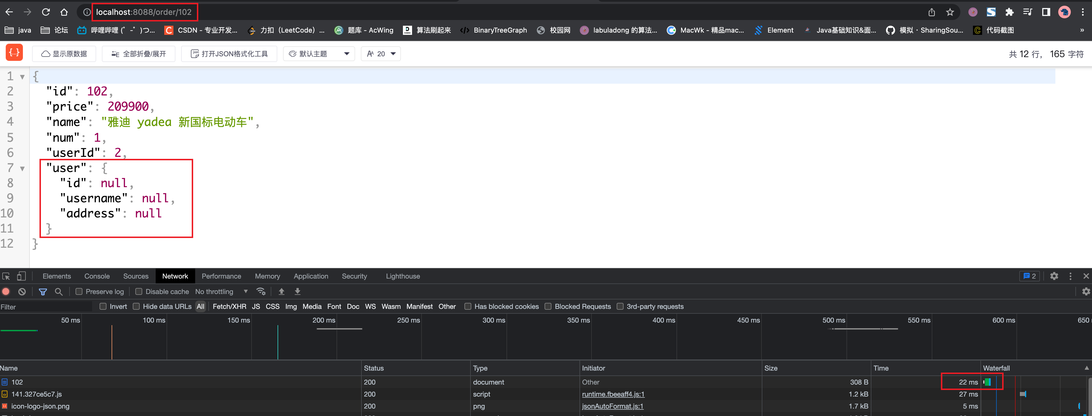Click the localhost:8088/order/102 address bar
The image size is (1092, 416).
(144, 12)
